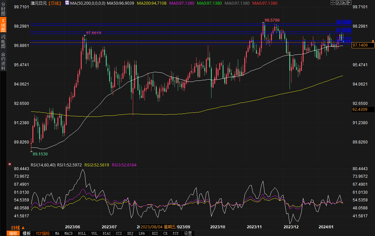Open the 分时图 side tab

pos(3,9)
